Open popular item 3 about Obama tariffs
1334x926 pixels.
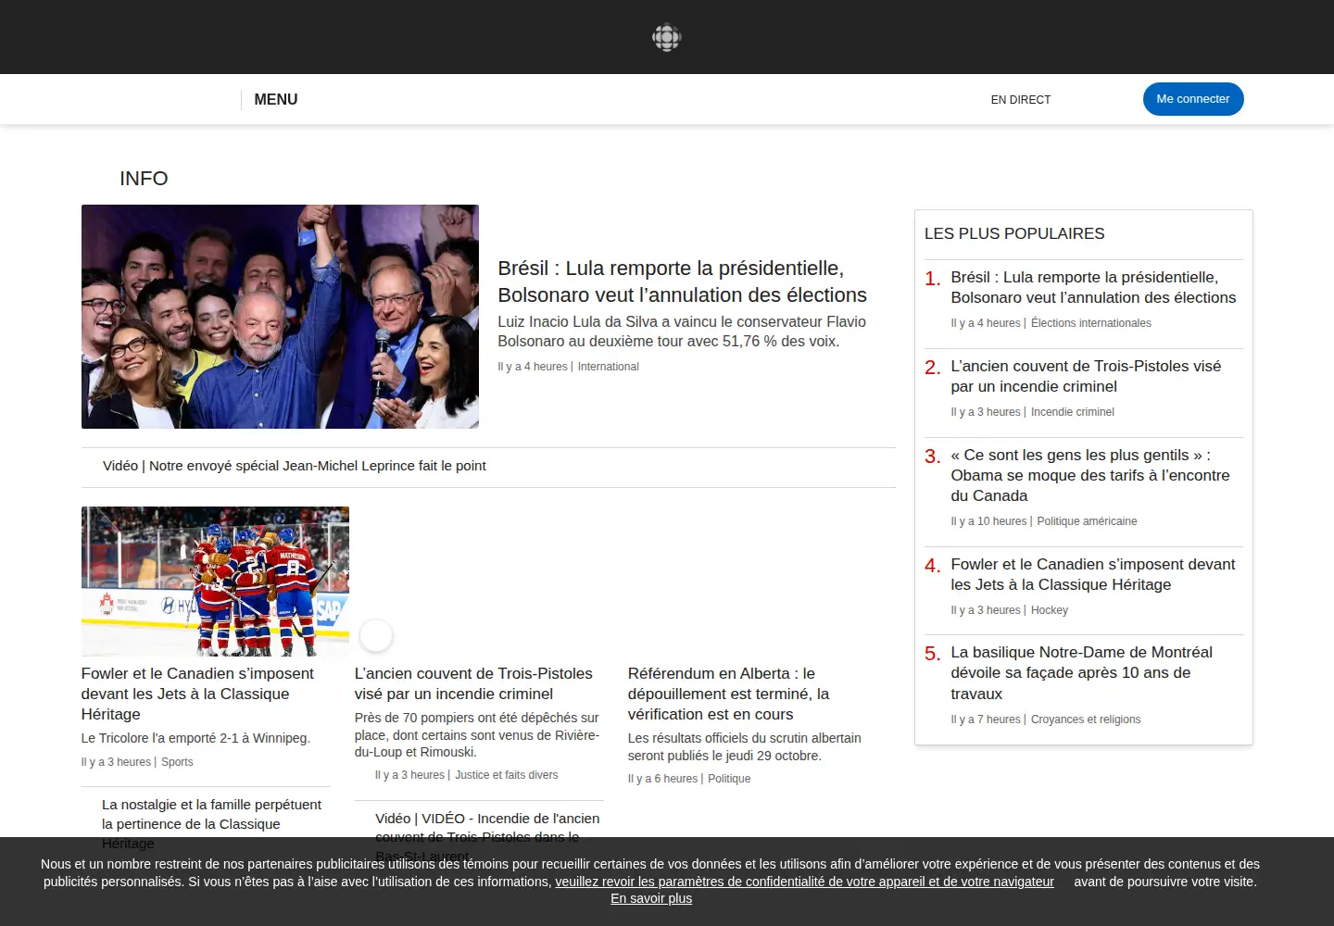[x=1090, y=475]
